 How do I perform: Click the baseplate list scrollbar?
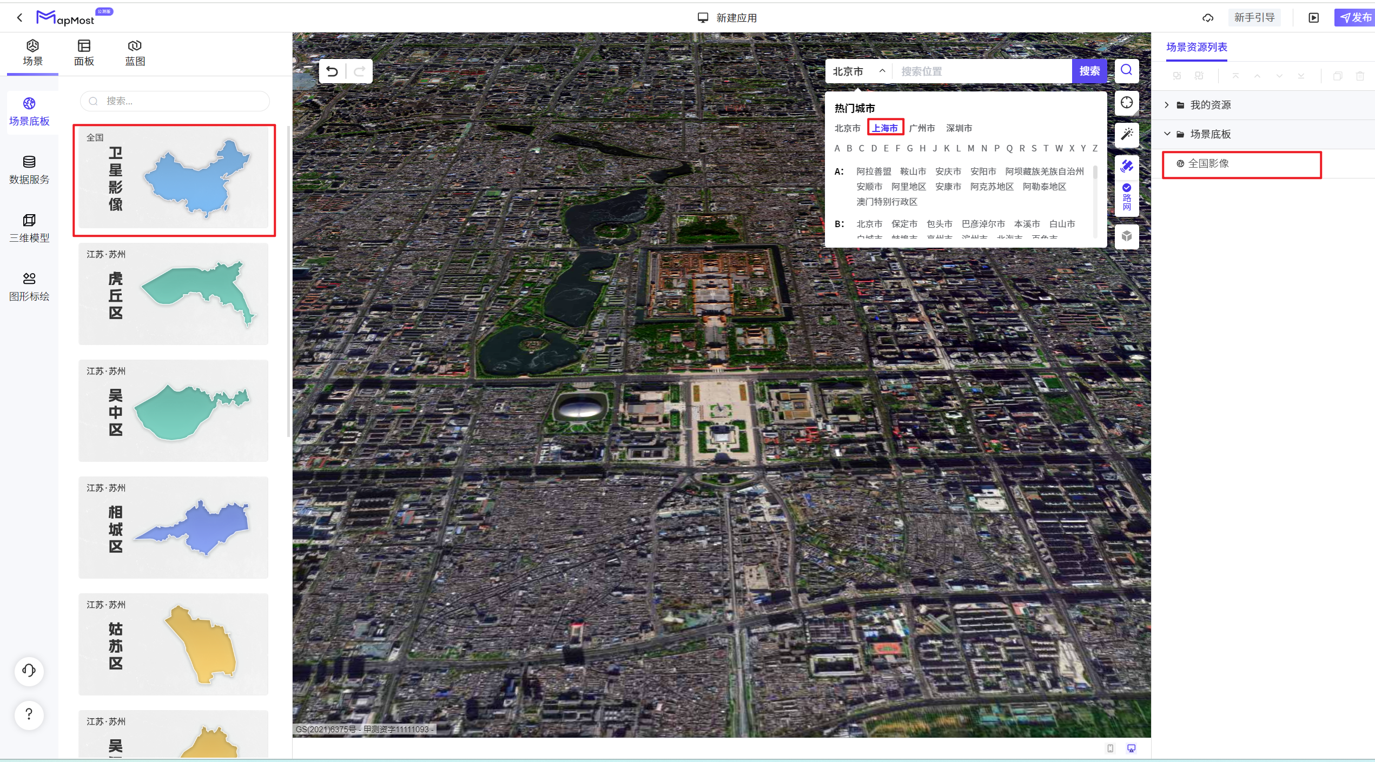[x=288, y=281]
